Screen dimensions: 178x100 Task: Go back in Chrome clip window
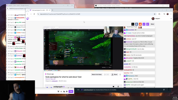(x=28, y=14)
